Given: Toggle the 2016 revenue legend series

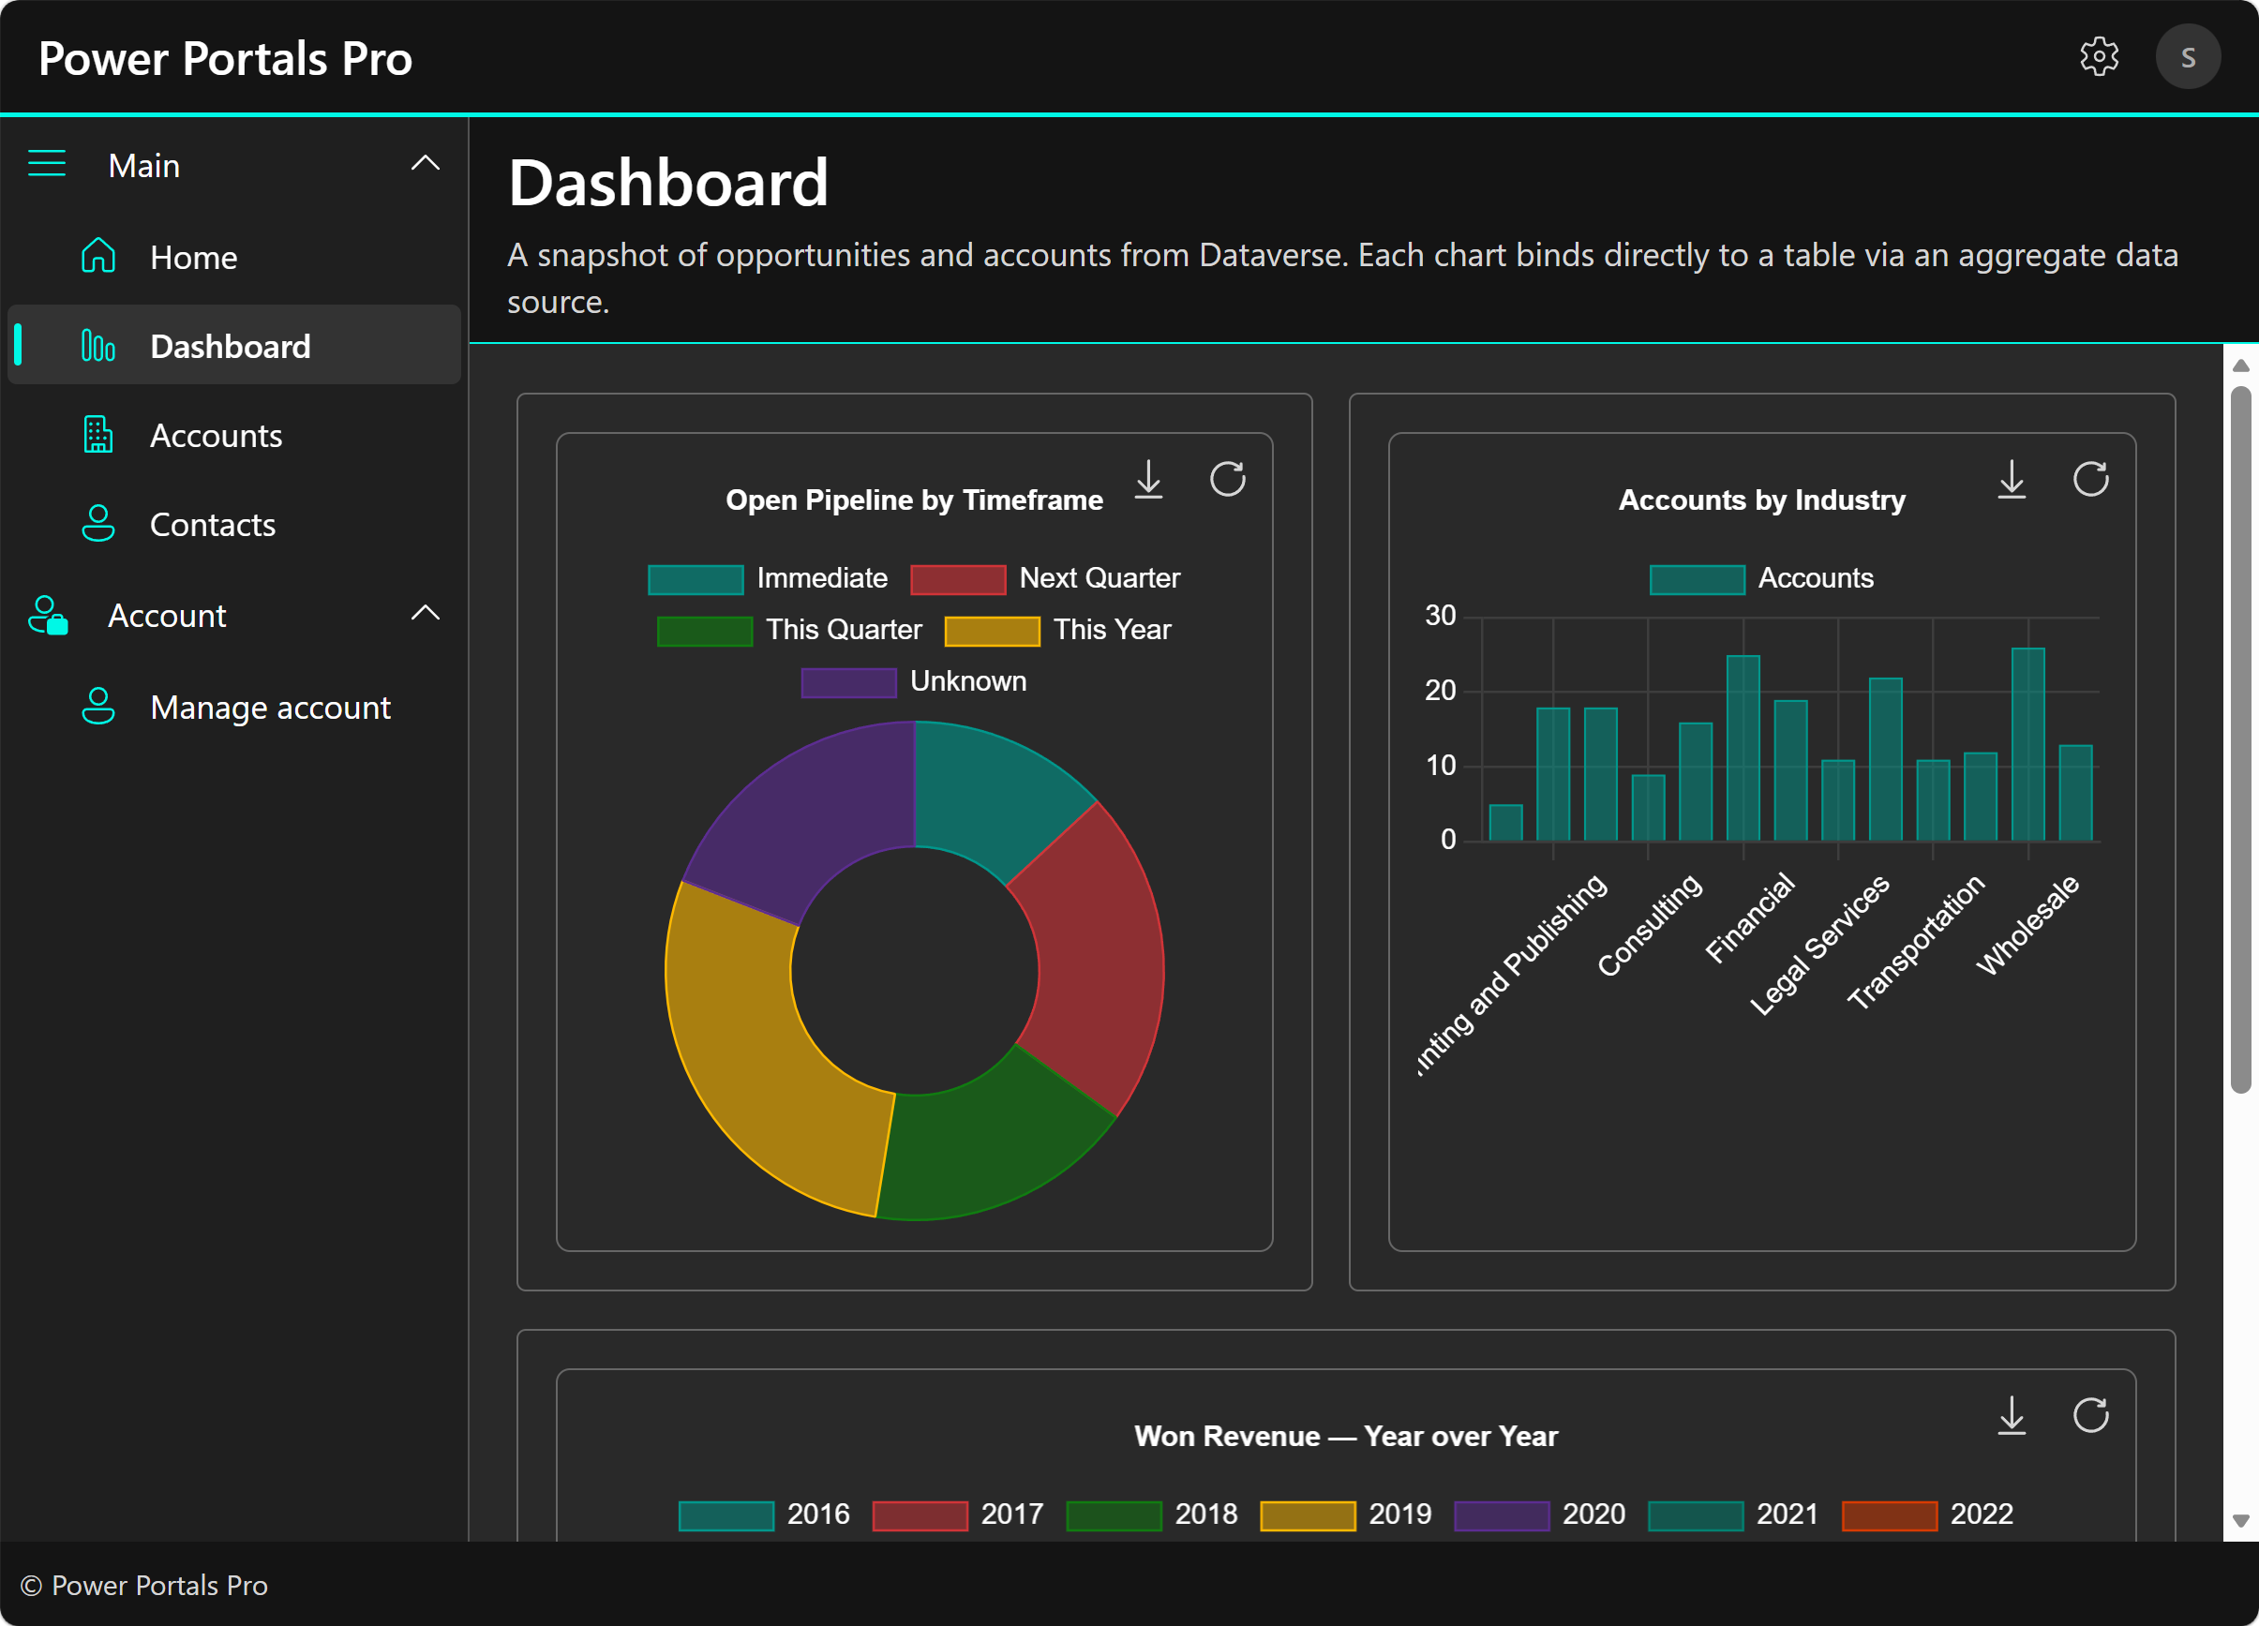Looking at the screenshot, I should click(x=764, y=1514).
